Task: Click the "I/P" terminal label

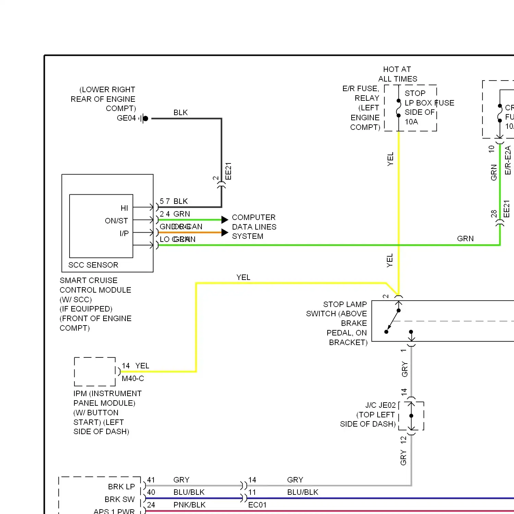Action: [124, 233]
